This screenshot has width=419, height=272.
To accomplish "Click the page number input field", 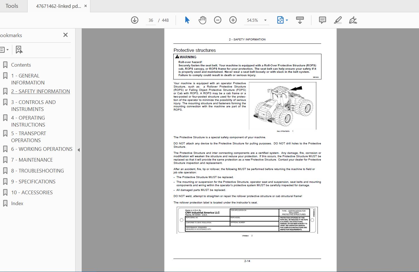I will 151,20.
